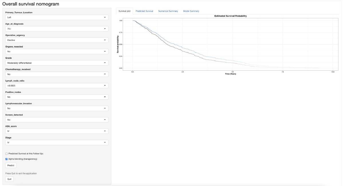Uncheck Alpha blending (transparency) checkbox

6,159
